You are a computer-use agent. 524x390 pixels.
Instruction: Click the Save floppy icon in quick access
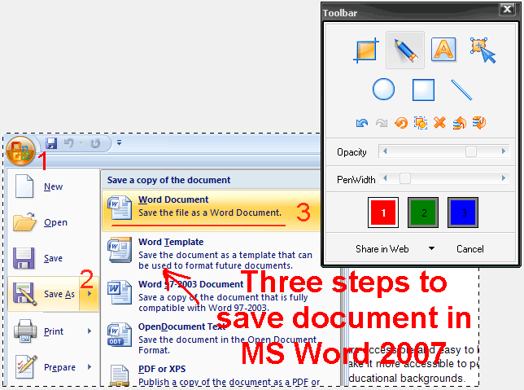click(51, 143)
